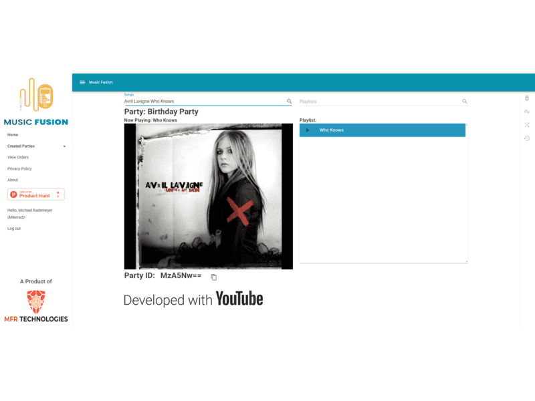
Task: Click the Avril Lavigne album artwork
Action: (209, 196)
